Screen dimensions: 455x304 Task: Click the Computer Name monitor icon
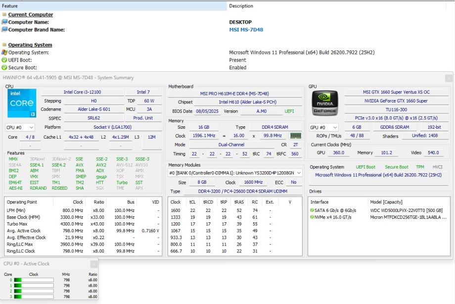4,22
